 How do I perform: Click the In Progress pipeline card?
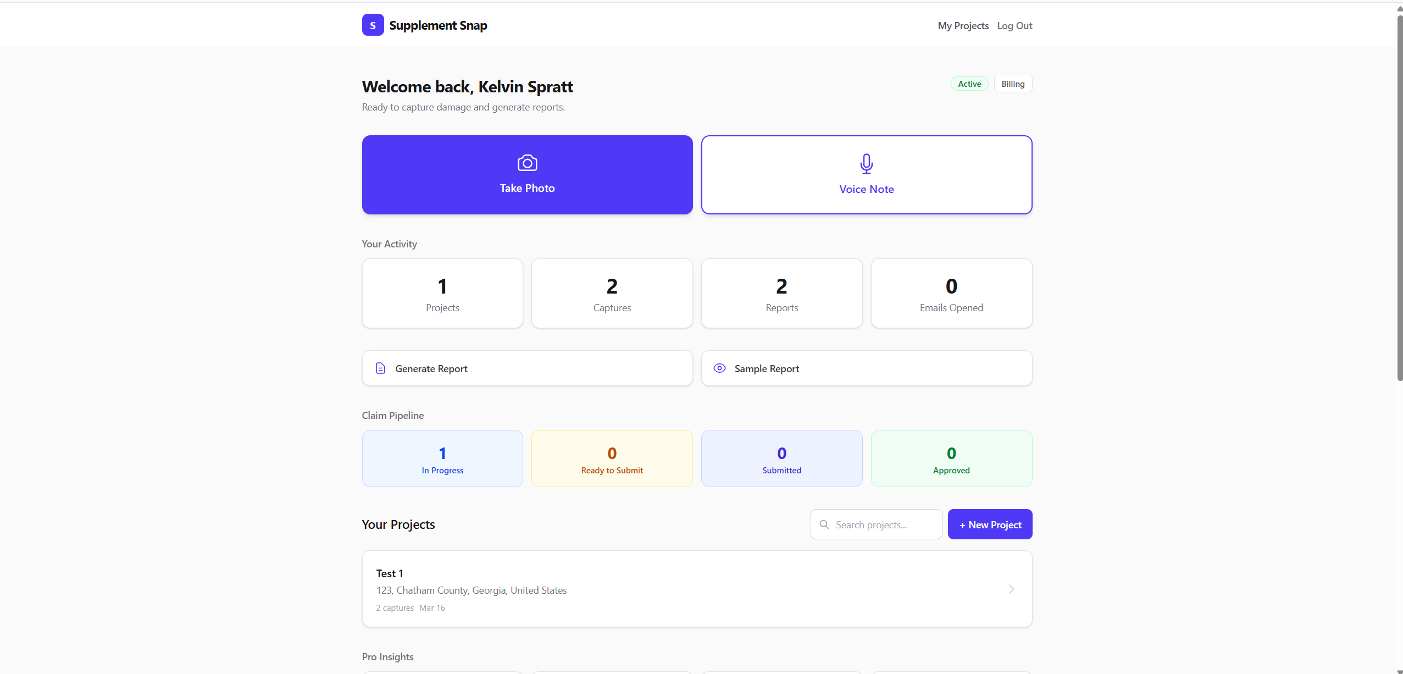click(x=442, y=458)
